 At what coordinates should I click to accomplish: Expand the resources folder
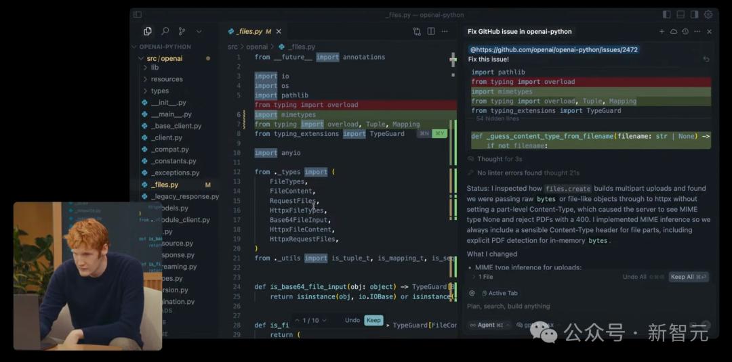(166, 79)
